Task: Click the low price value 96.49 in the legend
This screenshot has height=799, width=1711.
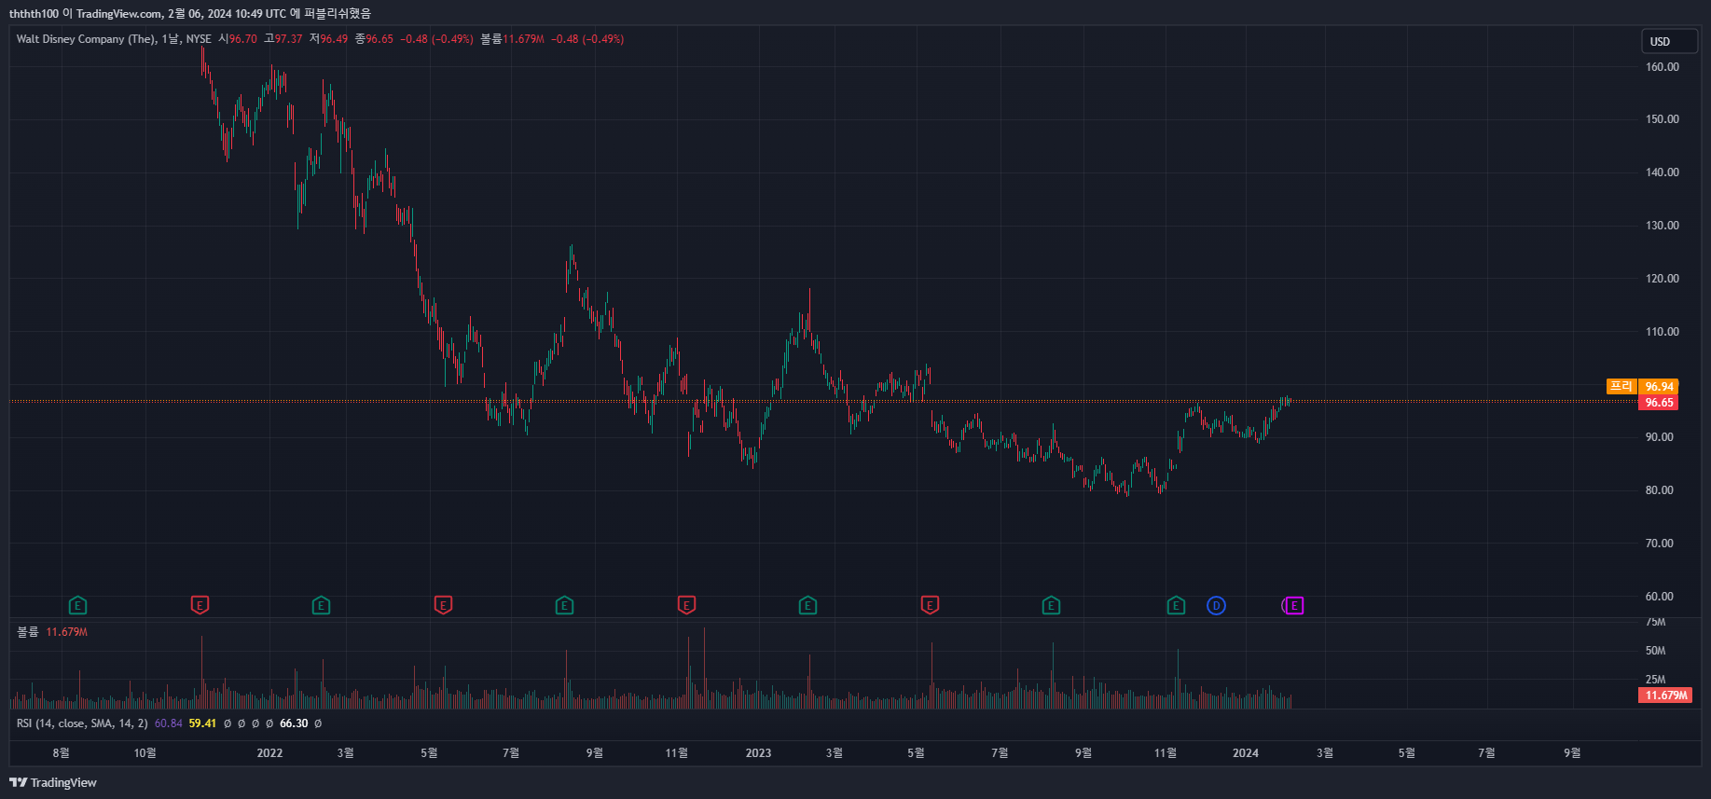Action: coord(334,39)
